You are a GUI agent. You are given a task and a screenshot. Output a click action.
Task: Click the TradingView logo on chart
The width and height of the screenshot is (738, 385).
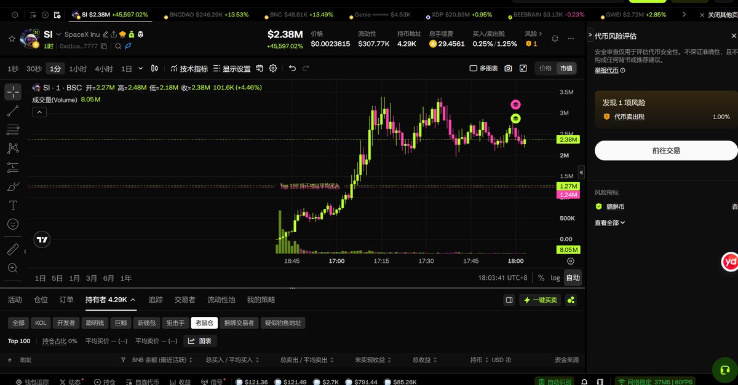click(42, 239)
